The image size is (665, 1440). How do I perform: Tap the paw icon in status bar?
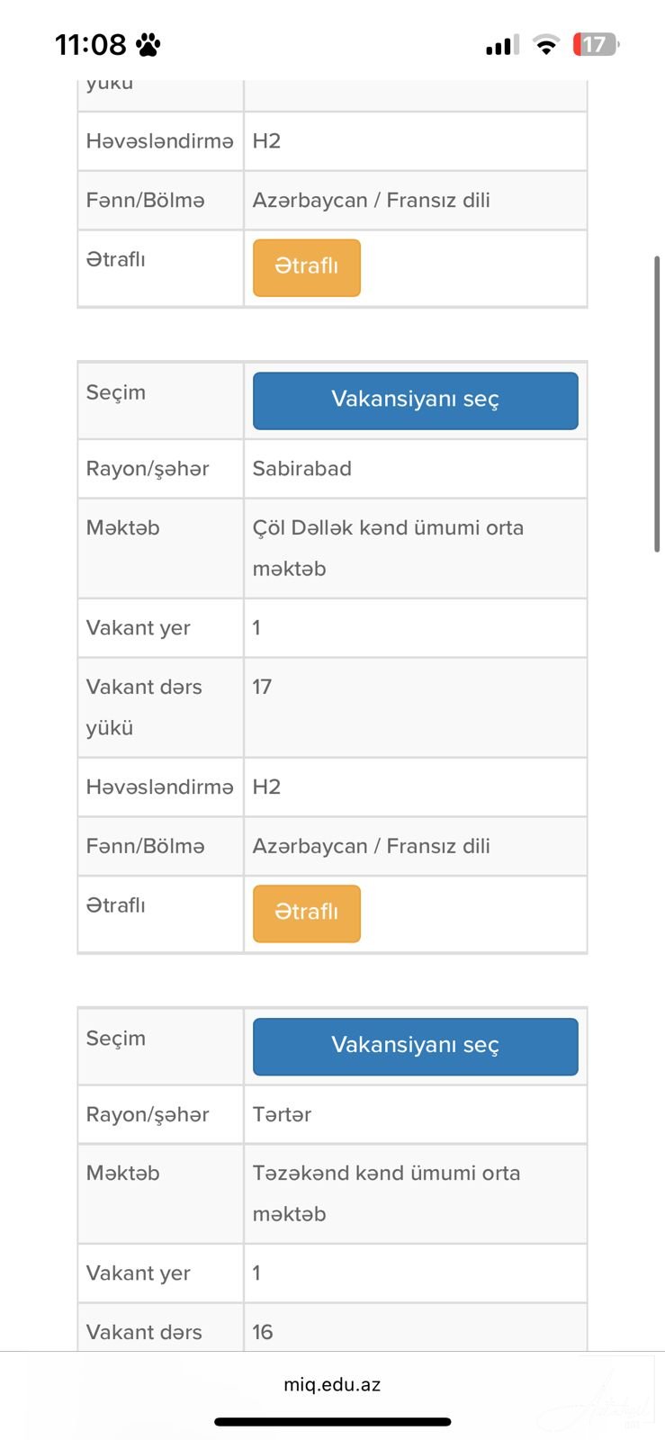tap(148, 44)
